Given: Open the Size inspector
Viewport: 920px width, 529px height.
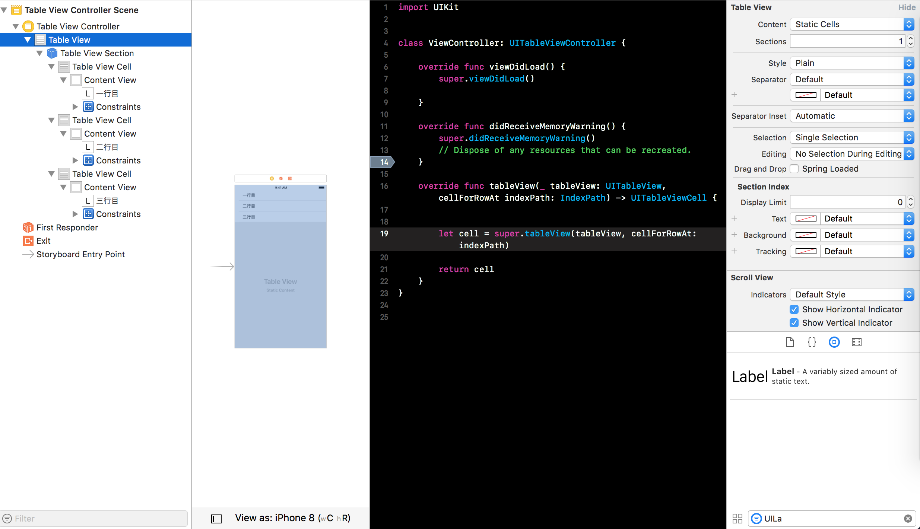Looking at the screenshot, I should [857, 342].
